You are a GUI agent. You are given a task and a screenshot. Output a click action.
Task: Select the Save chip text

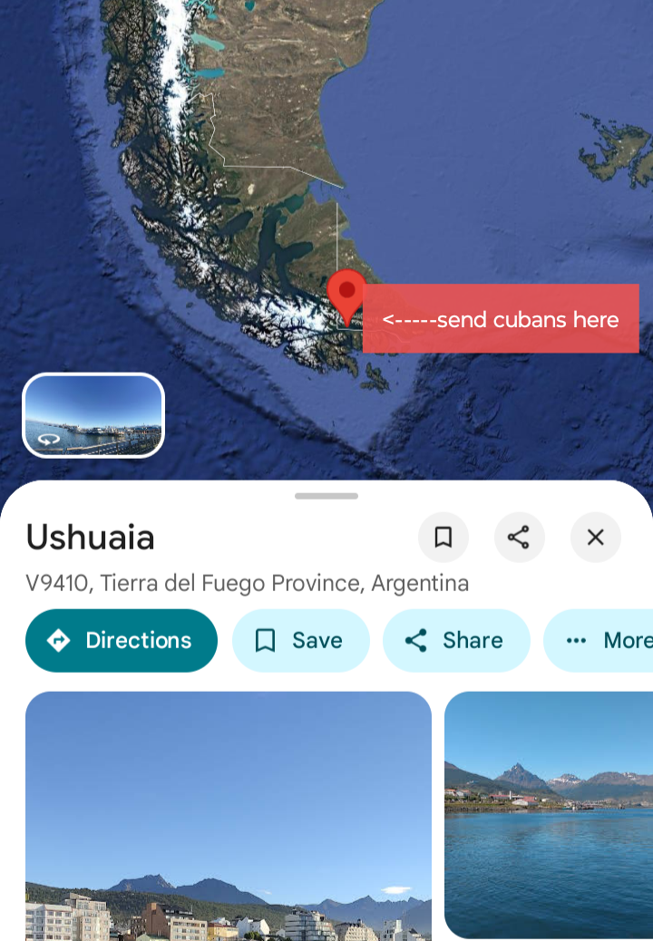(317, 640)
